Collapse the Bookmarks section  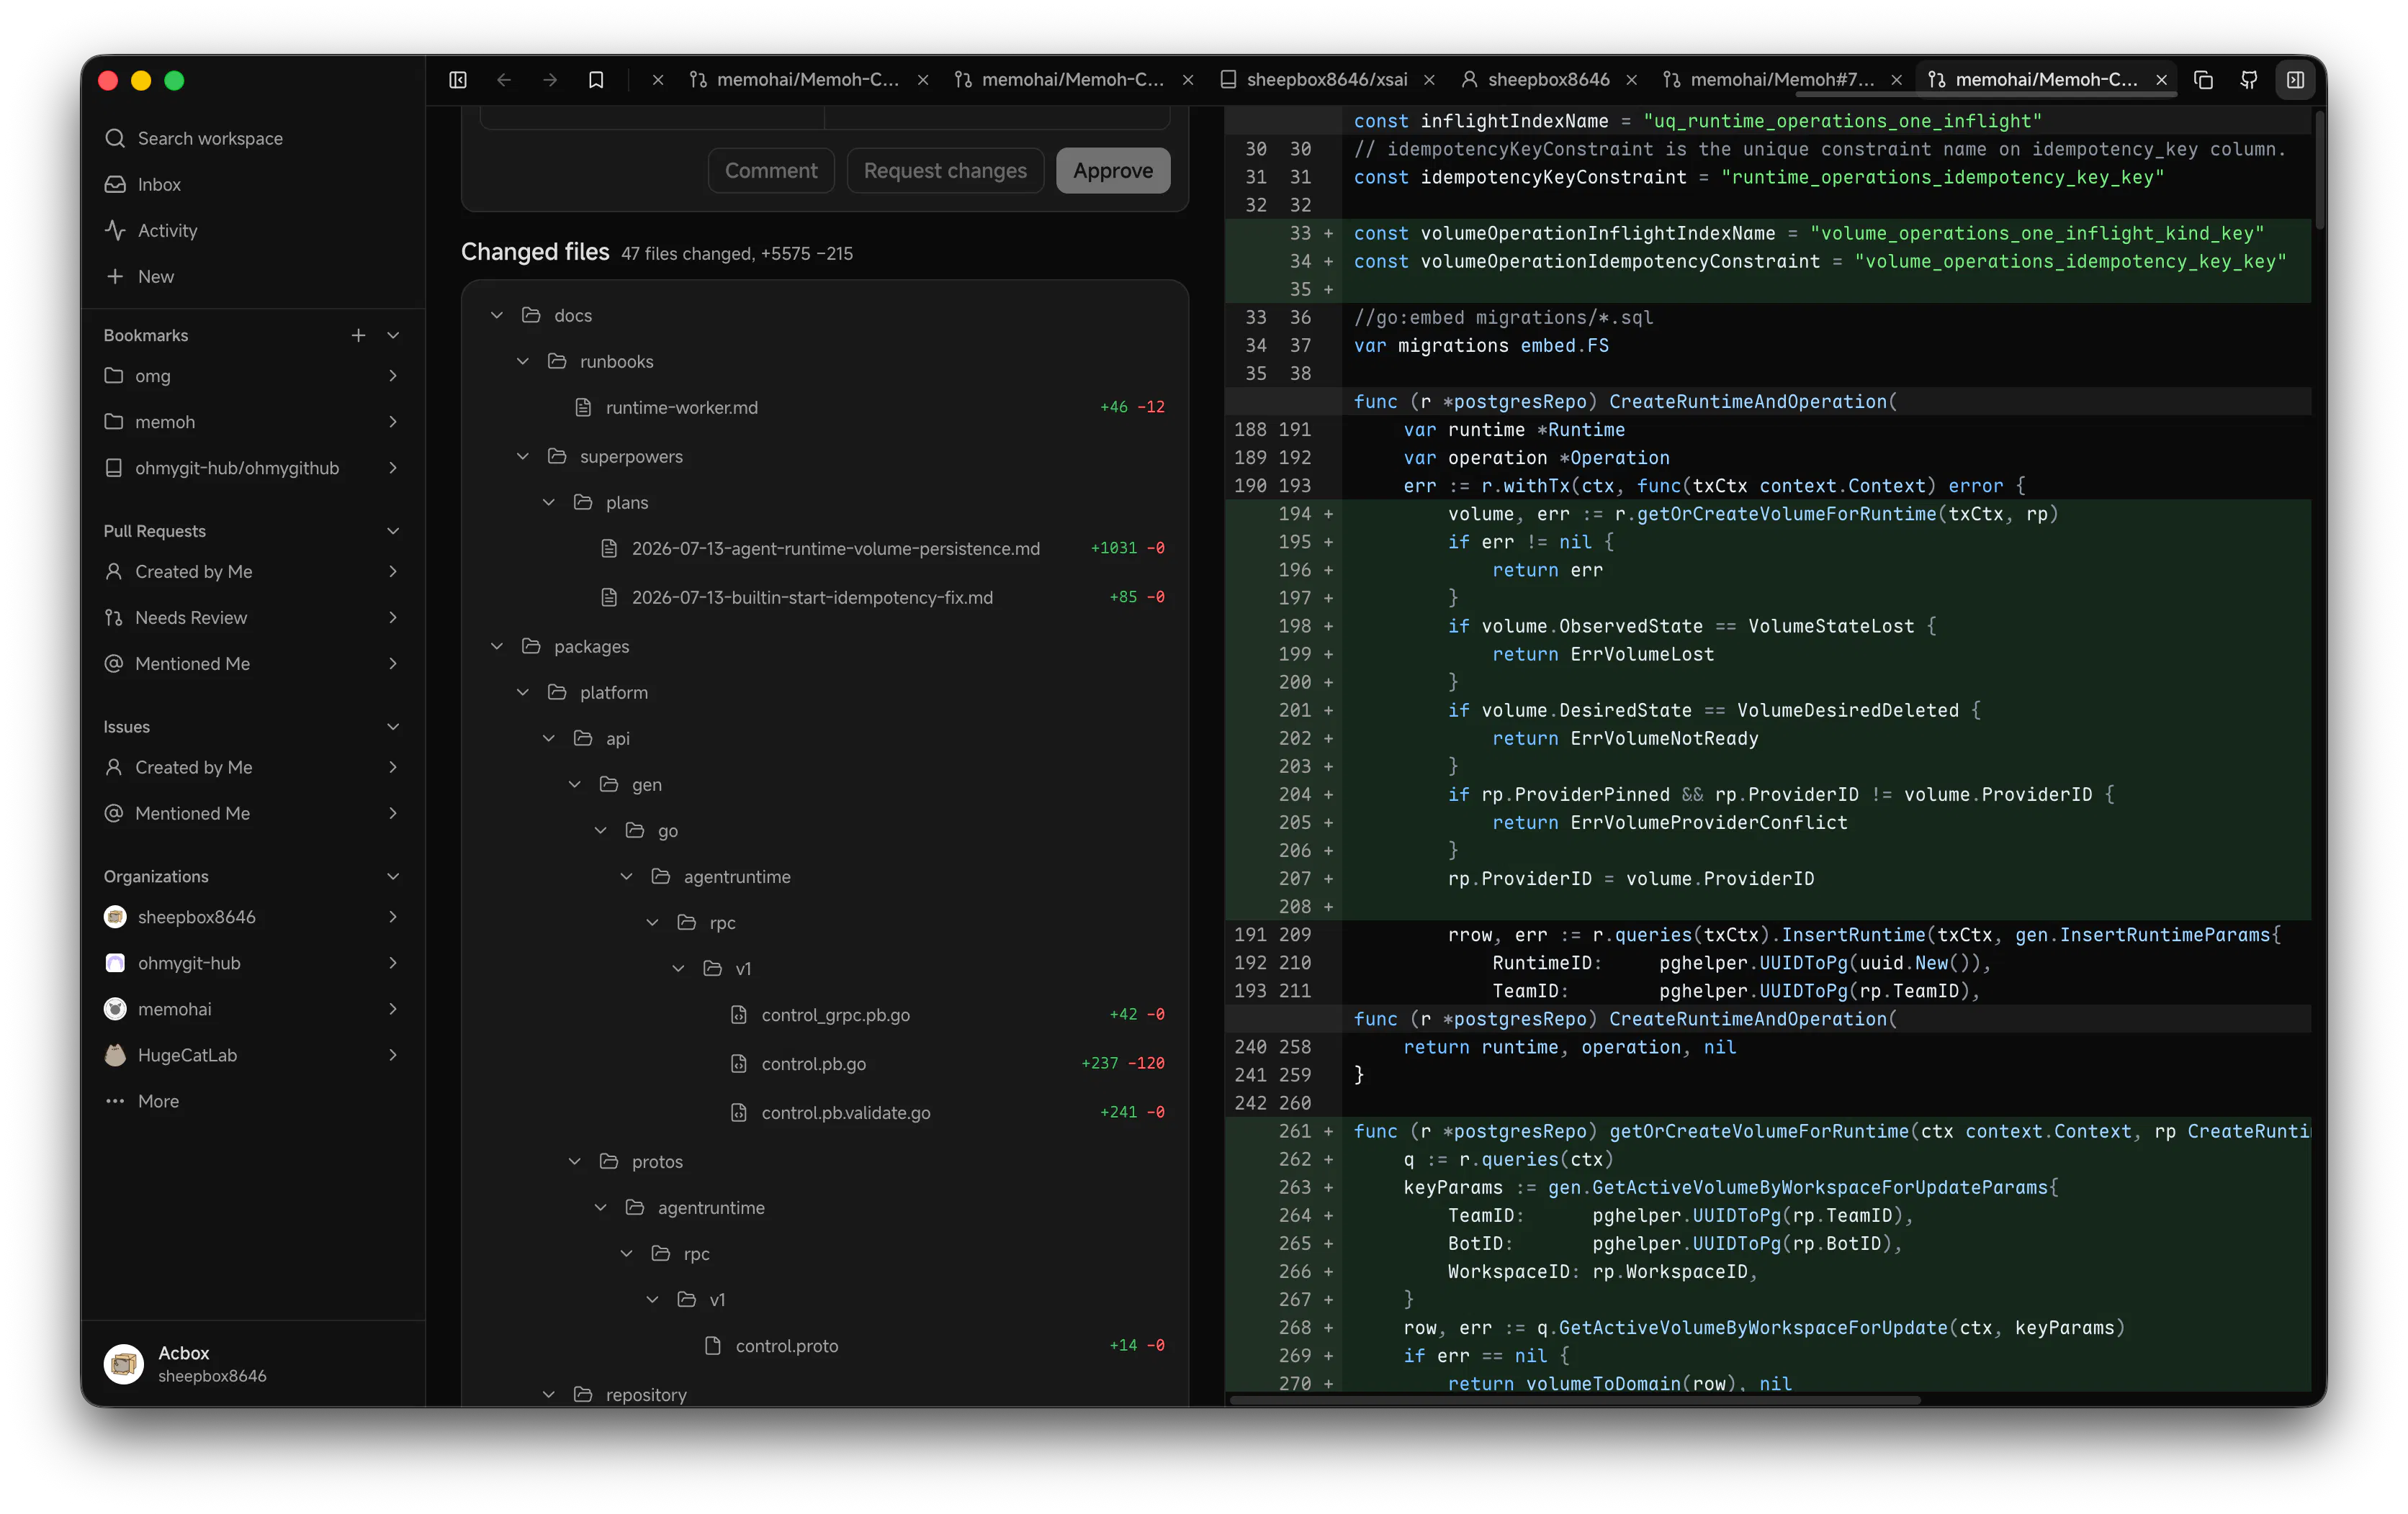(x=393, y=335)
